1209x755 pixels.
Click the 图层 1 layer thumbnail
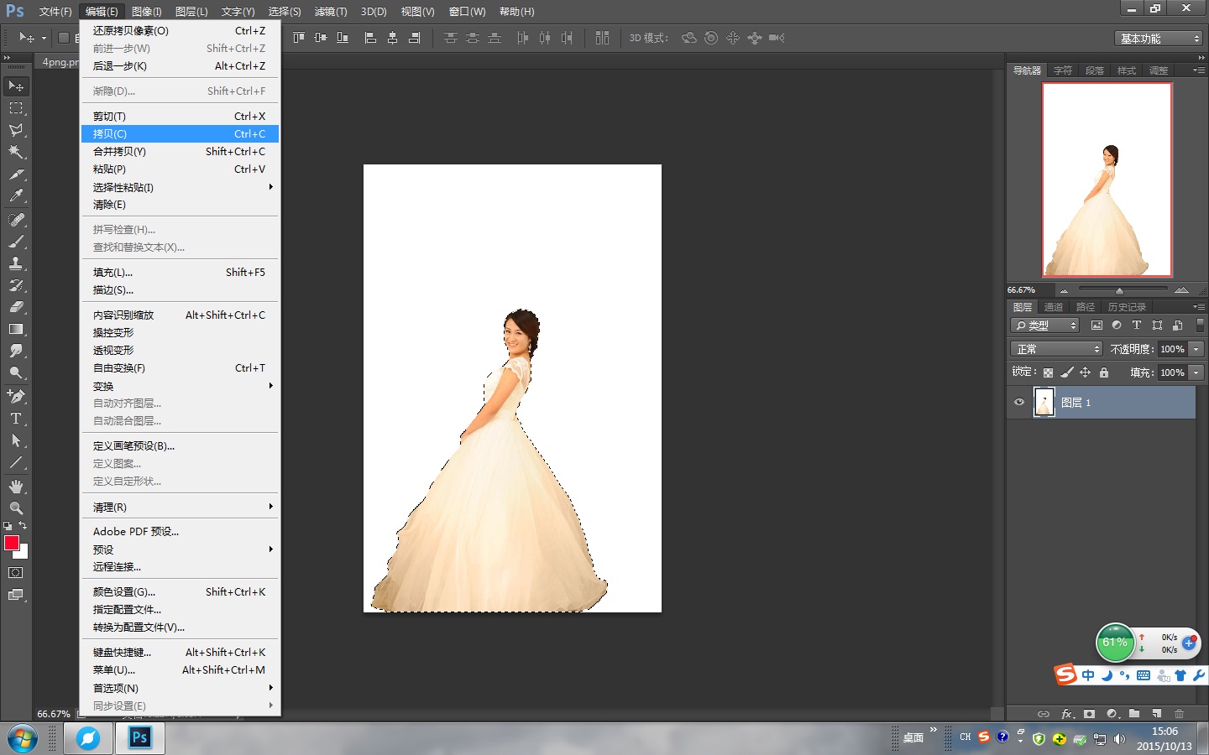coord(1044,403)
